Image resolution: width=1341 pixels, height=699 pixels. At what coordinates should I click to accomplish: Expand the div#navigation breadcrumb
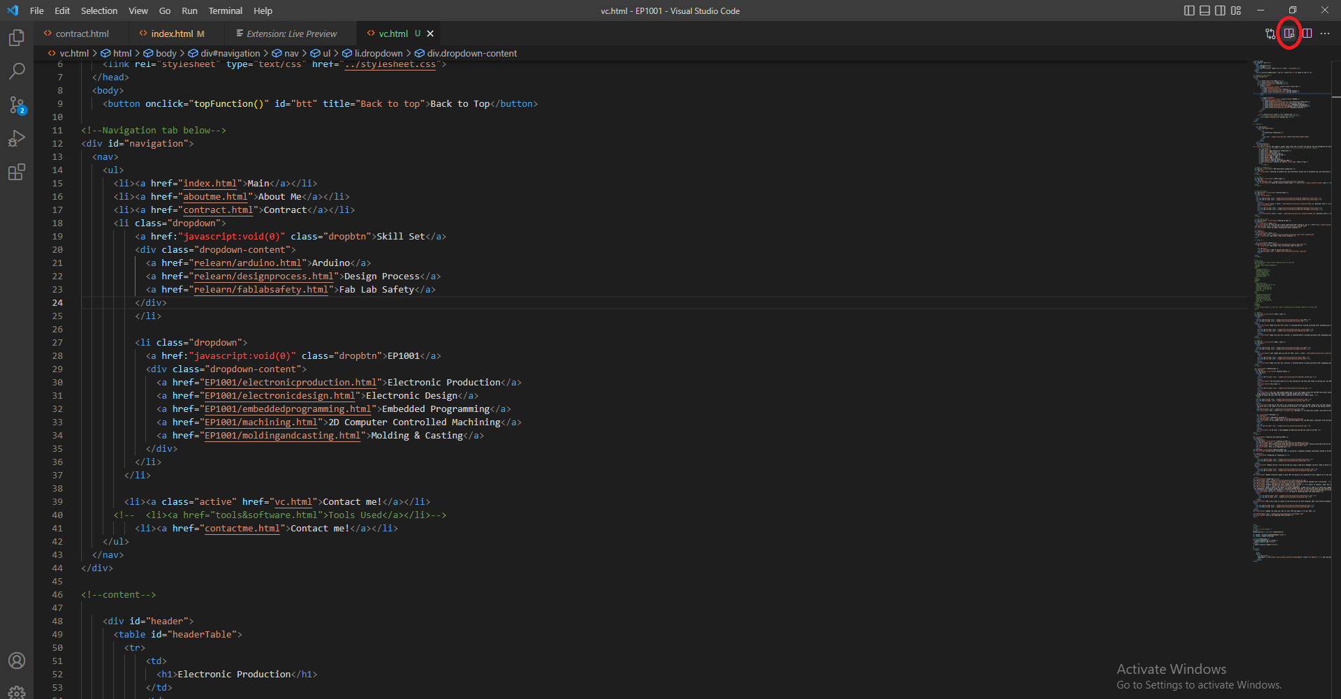(x=229, y=54)
